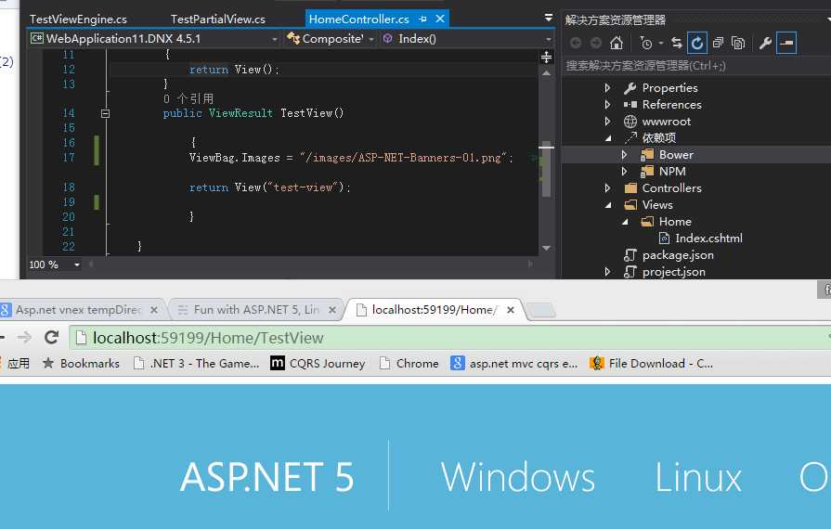Click the code editor vertical scrollbar thumb

[x=546, y=170]
